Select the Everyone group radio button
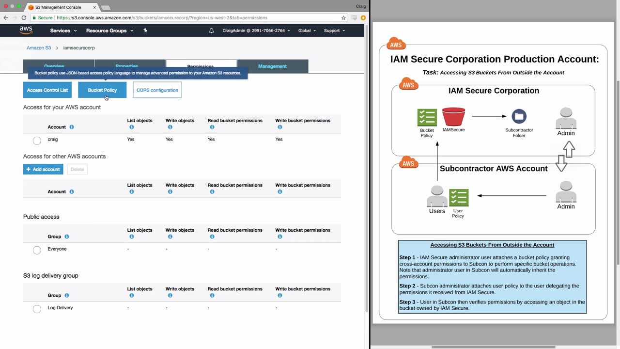The height and width of the screenshot is (349, 620). click(37, 250)
